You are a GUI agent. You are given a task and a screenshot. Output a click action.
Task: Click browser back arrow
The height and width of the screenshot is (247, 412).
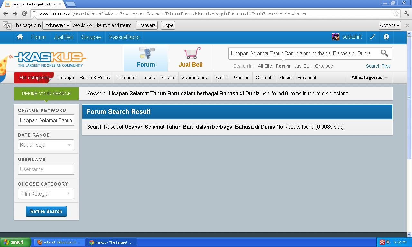(x=5, y=14)
